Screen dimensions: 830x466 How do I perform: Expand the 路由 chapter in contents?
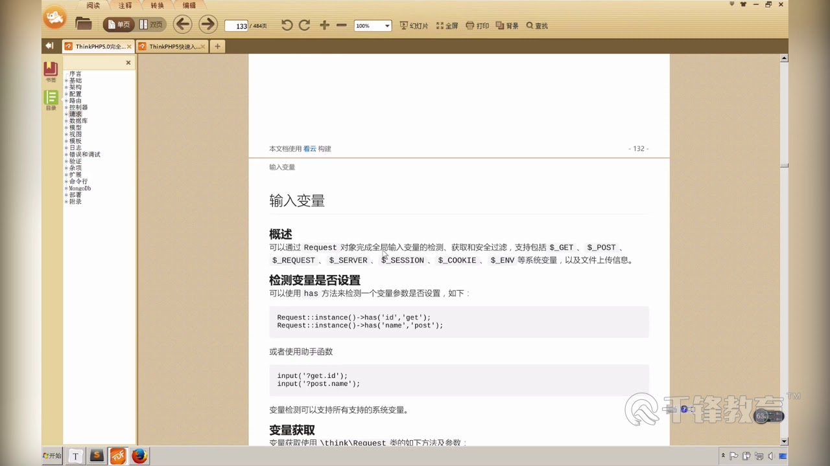point(66,101)
